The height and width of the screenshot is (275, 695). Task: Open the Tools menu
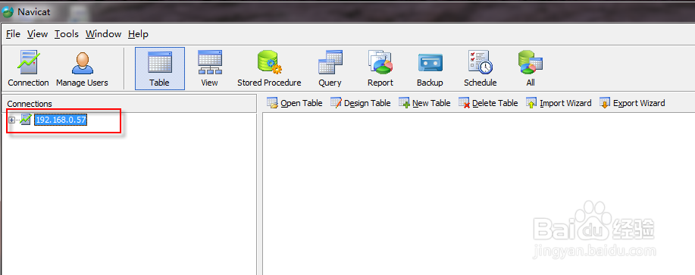click(67, 34)
